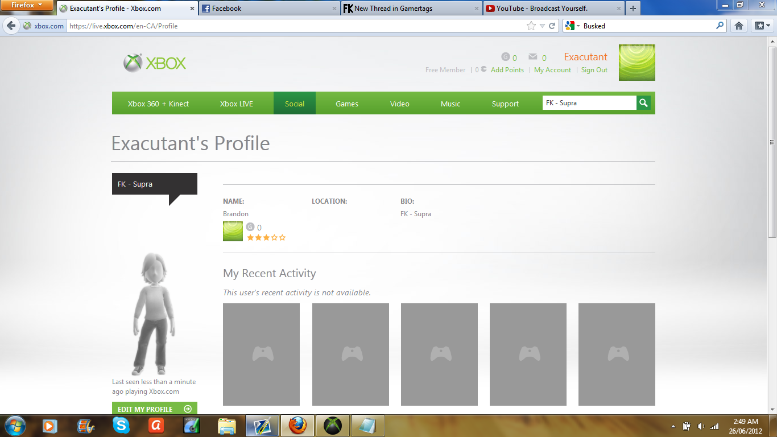777x437 pixels.
Task: Launch Windows Media Player from taskbar
Action: pos(49,426)
